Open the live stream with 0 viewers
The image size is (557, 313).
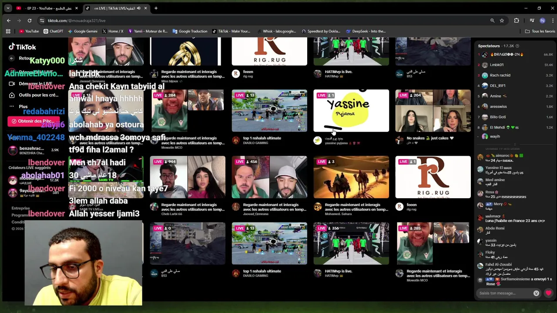[x=188, y=243]
